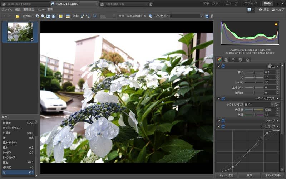Toggle the トーンカーブ section checkbox

click(218, 126)
